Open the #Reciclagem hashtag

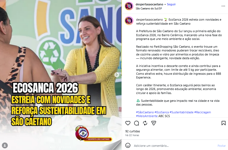point(202,112)
